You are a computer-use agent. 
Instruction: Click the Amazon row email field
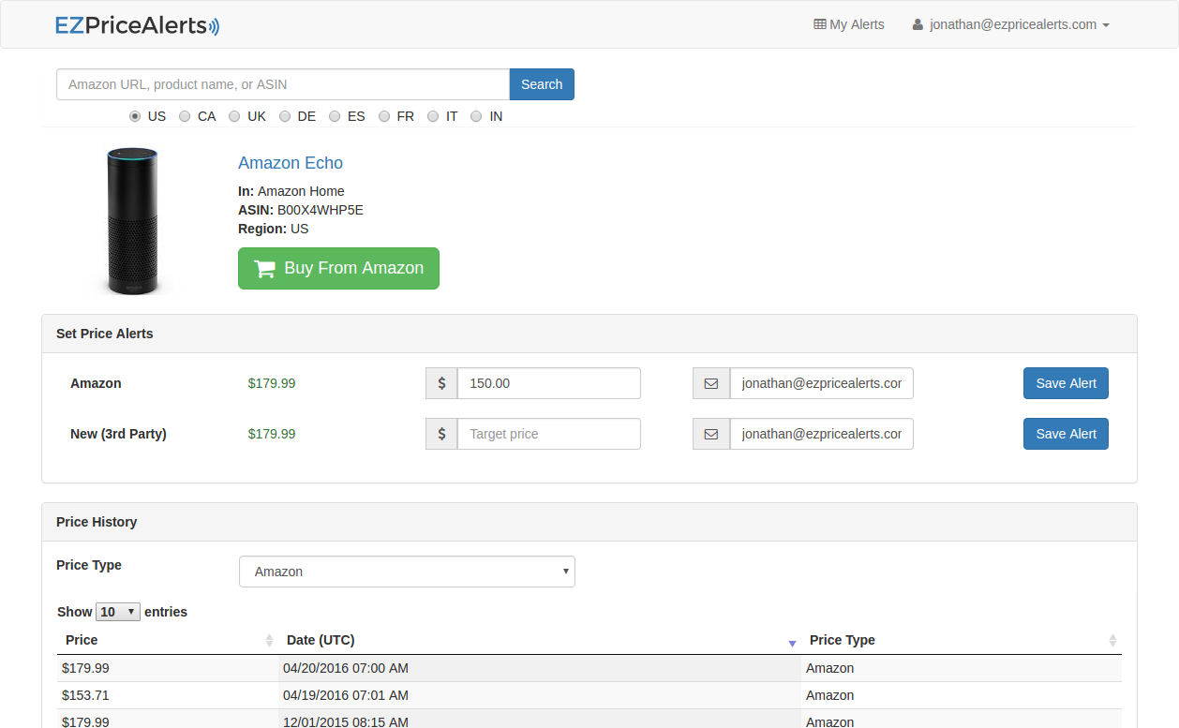click(x=822, y=383)
